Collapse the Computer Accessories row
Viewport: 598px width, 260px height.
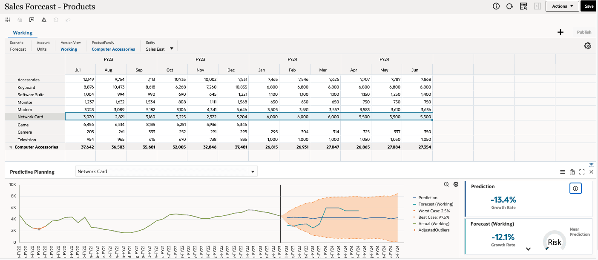tap(10, 147)
